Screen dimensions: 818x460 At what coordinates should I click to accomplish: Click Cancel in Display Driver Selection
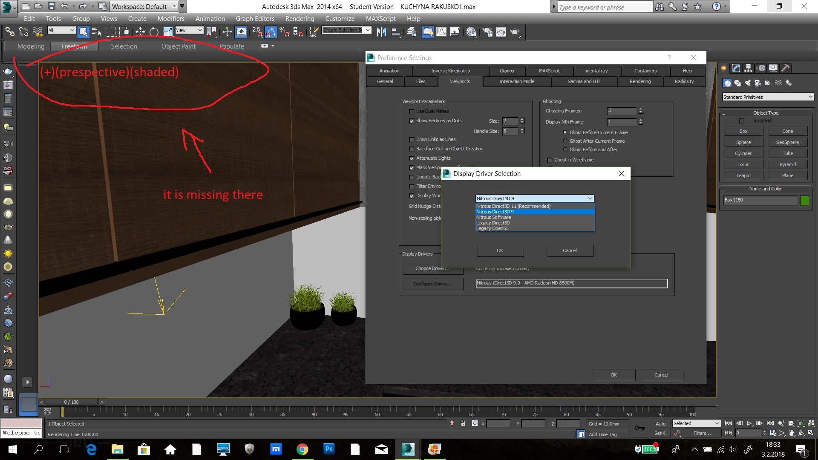(x=570, y=250)
